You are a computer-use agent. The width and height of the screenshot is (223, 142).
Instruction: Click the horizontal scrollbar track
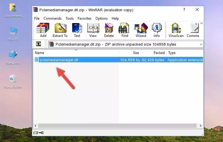pyautogui.click(x=117, y=126)
